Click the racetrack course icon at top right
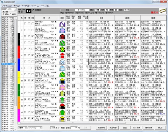The height and width of the screenshot is (132, 168). click(x=162, y=11)
